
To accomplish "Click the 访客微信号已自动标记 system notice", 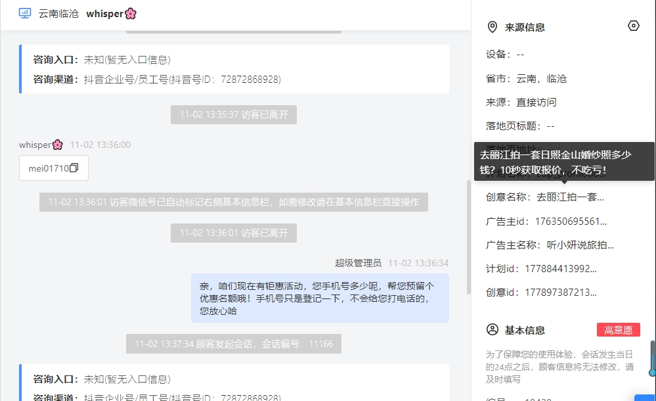I will point(234,202).
